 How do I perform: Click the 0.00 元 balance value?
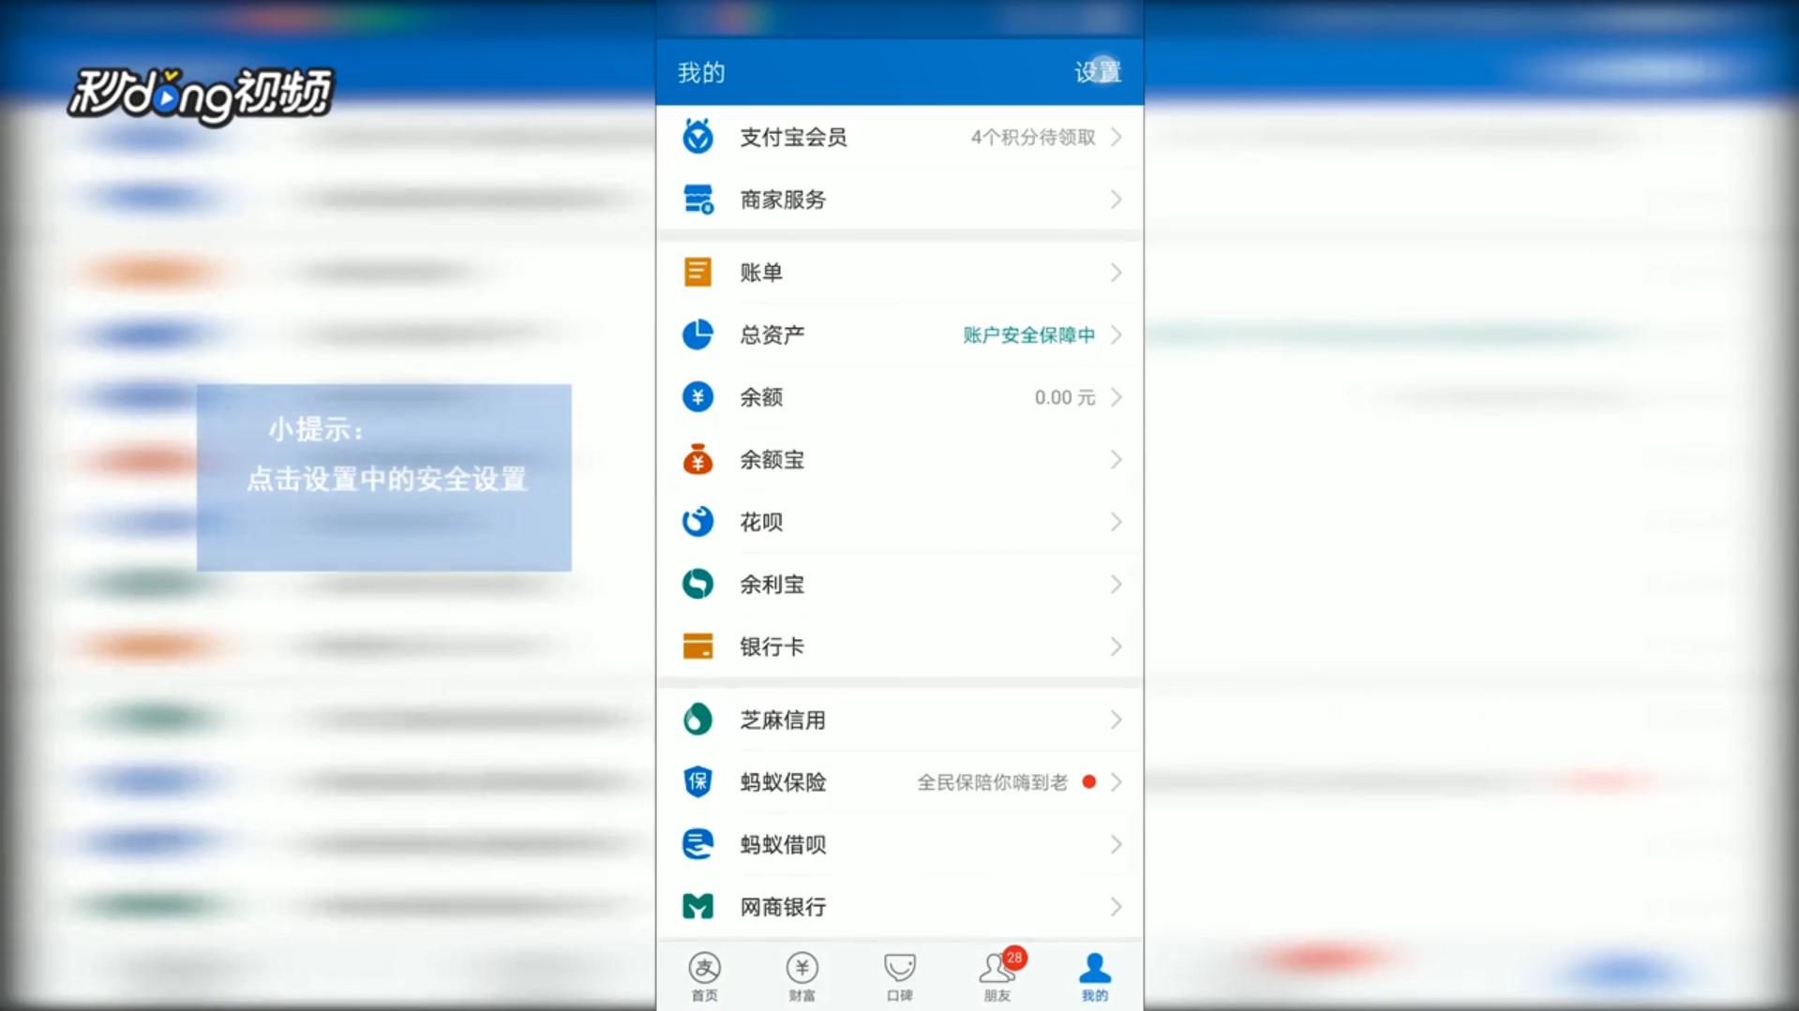[x=1065, y=397]
